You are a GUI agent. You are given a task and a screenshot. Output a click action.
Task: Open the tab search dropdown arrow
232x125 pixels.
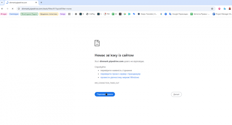coord(2,2)
